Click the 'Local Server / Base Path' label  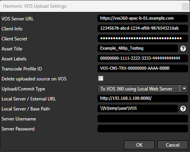click(x=26, y=109)
